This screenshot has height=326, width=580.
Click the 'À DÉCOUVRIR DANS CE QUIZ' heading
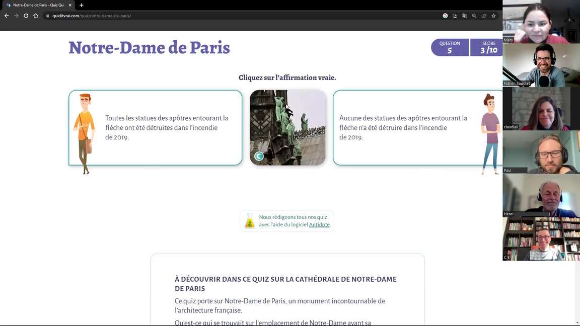[x=285, y=284]
